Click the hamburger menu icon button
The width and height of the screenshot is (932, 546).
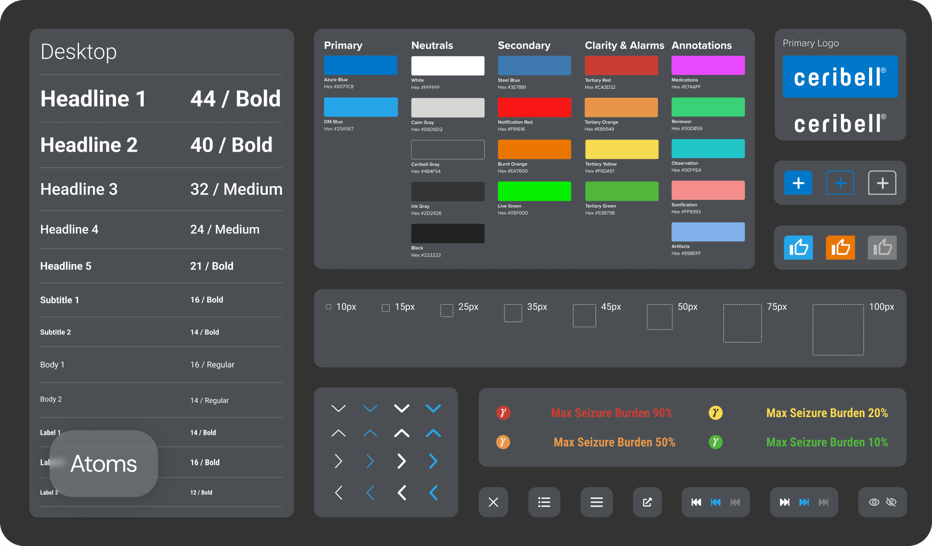point(596,502)
